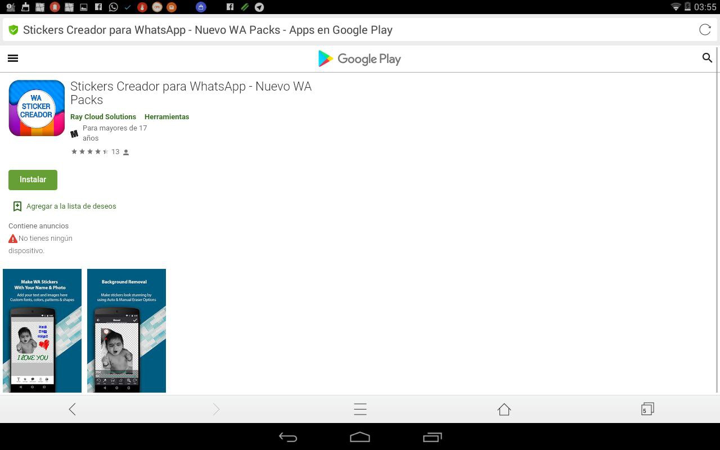Open the Herramientas category link

(x=166, y=117)
